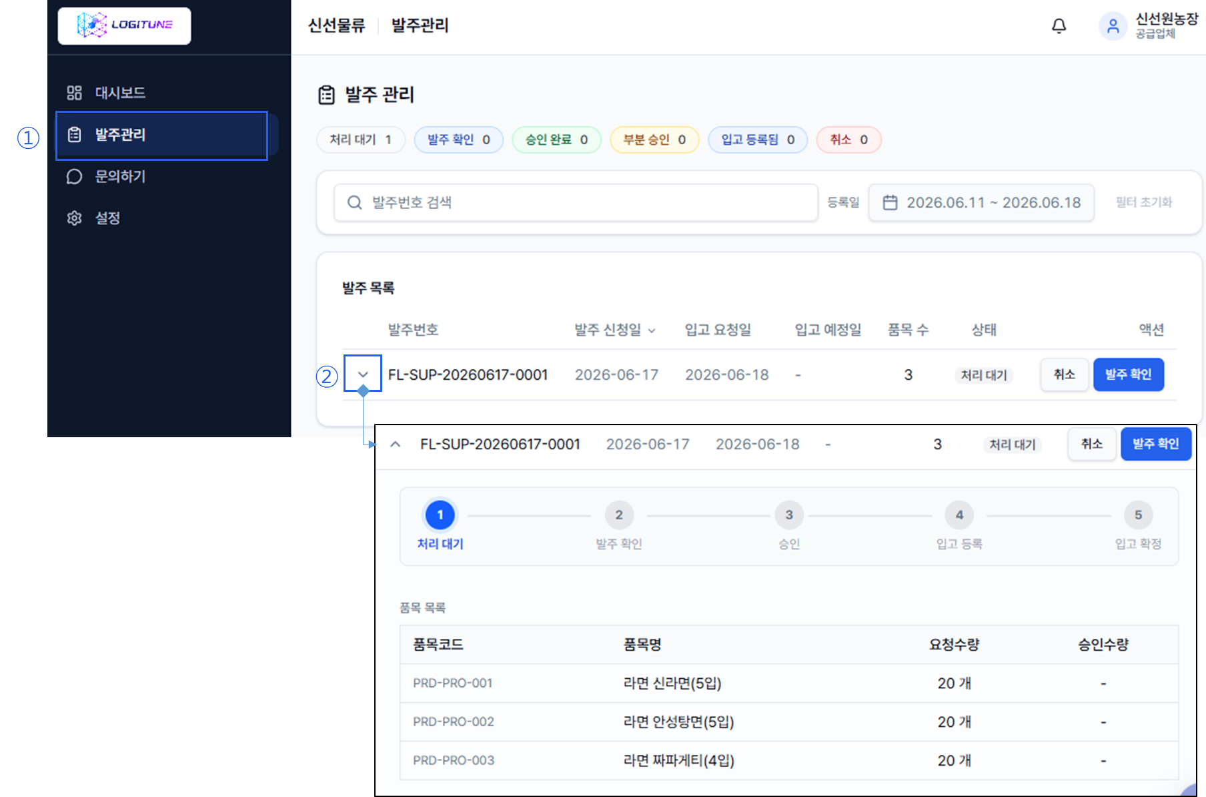Filter by 처리 대기 status chip

click(361, 140)
